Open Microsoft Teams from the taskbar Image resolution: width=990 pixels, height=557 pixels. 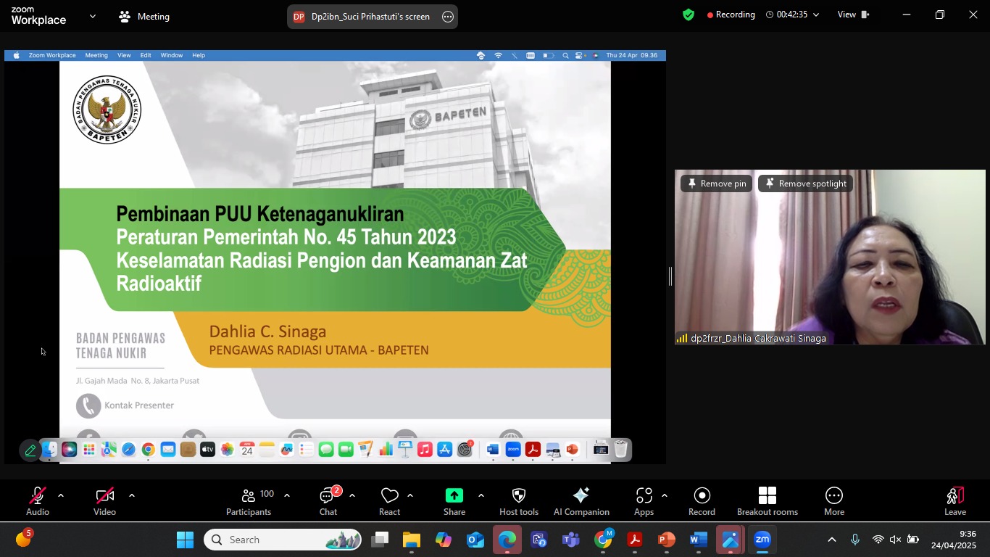[571, 540]
